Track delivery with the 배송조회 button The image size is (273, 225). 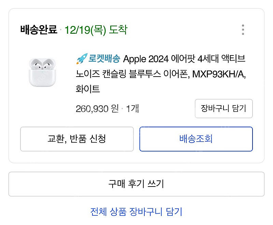point(196,139)
